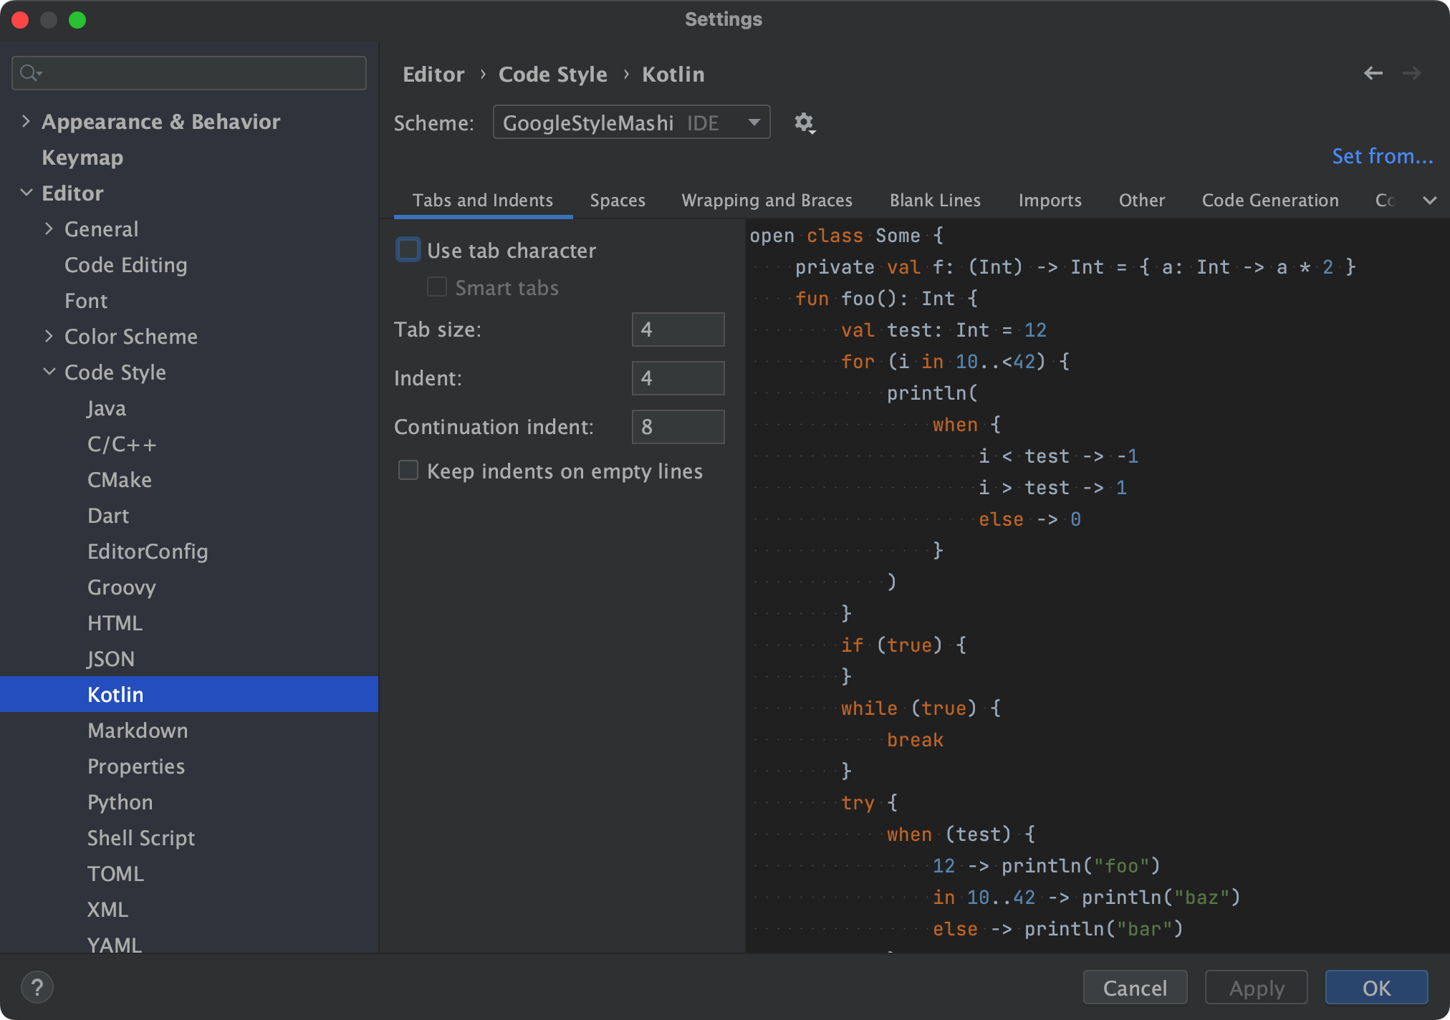Screen dimensions: 1450x1020
Task: Click the green zoom window button
Action: 77,20
